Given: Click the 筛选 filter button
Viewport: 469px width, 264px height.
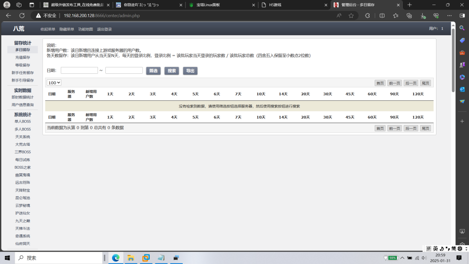Looking at the screenshot, I should point(153,71).
